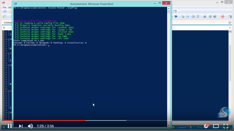Image resolution: width=234 pixels, height=131 pixels.
Task: Click the pencil icon at toolbar far right
Action: (x=230, y=16)
